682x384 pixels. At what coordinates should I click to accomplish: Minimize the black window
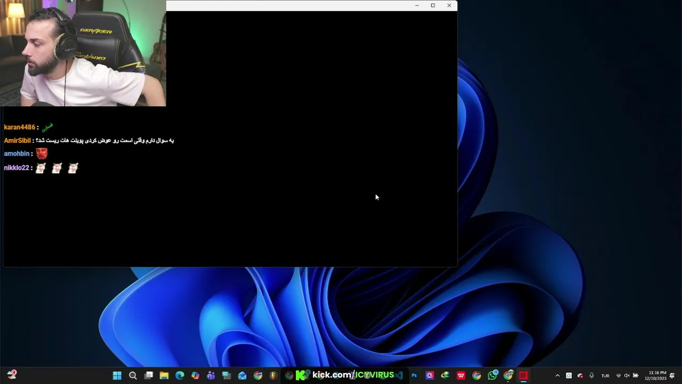[x=417, y=5]
